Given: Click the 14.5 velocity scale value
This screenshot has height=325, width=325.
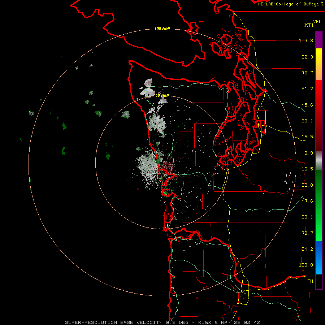Looking at the screenshot, I should (x=307, y=137).
